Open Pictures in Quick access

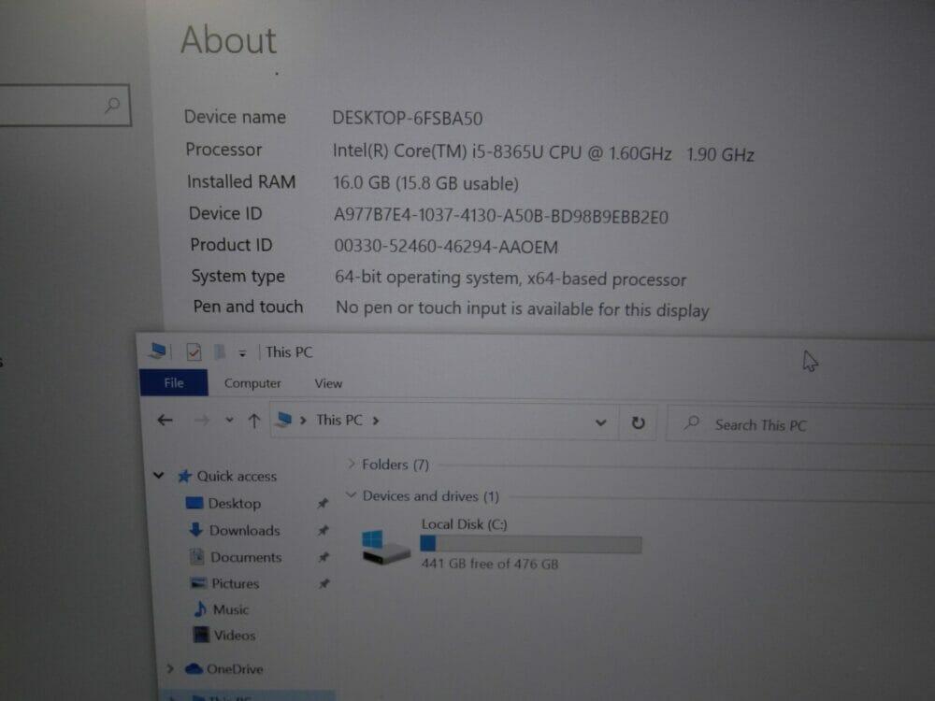click(x=236, y=583)
